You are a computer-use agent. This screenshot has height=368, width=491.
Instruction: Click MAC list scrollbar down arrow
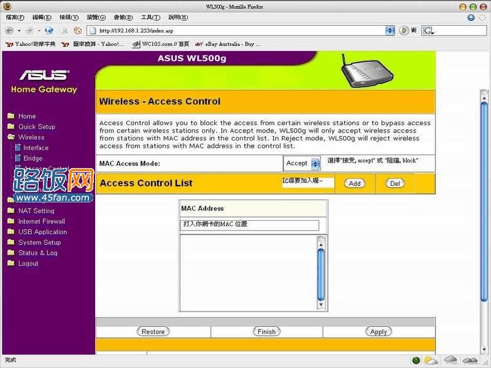(x=320, y=304)
